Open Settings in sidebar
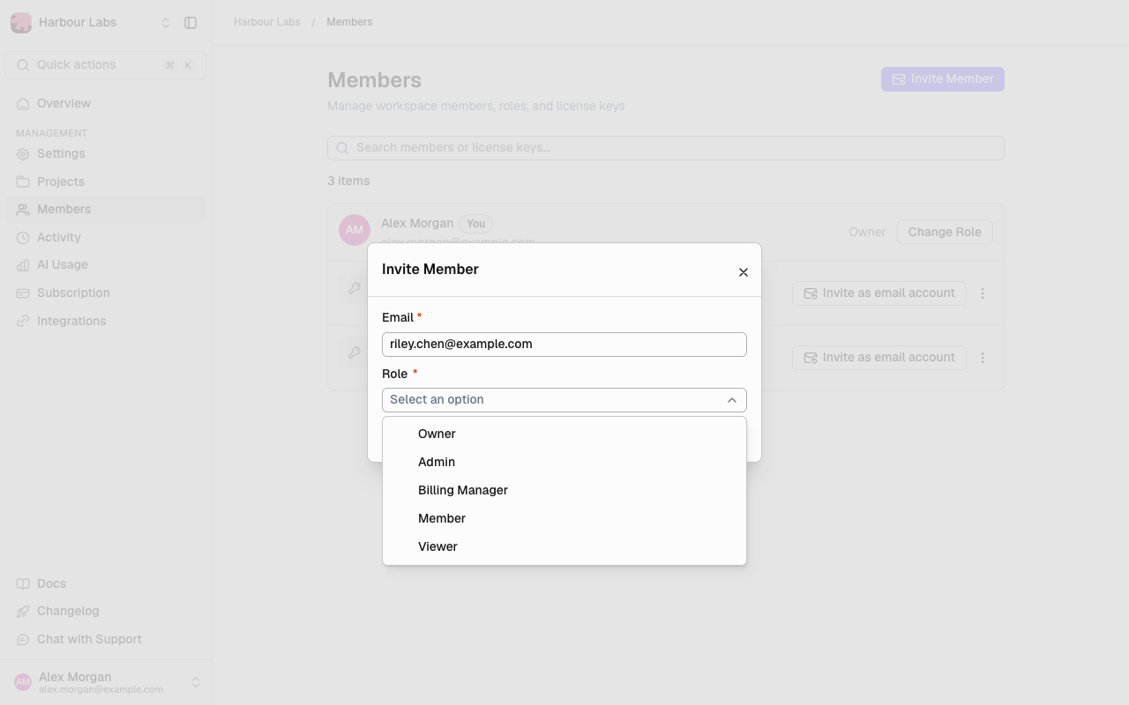The height and width of the screenshot is (705, 1129). [x=106, y=153]
